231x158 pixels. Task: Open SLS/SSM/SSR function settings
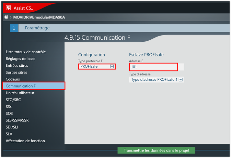(18, 120)
